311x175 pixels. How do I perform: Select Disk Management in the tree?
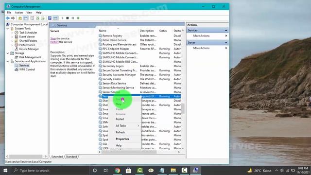click(30, 57)
